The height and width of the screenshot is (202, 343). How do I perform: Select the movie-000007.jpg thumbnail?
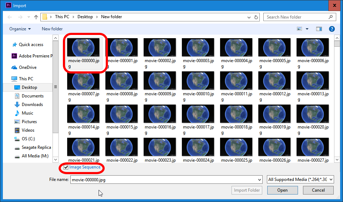(x=83, y=81)
